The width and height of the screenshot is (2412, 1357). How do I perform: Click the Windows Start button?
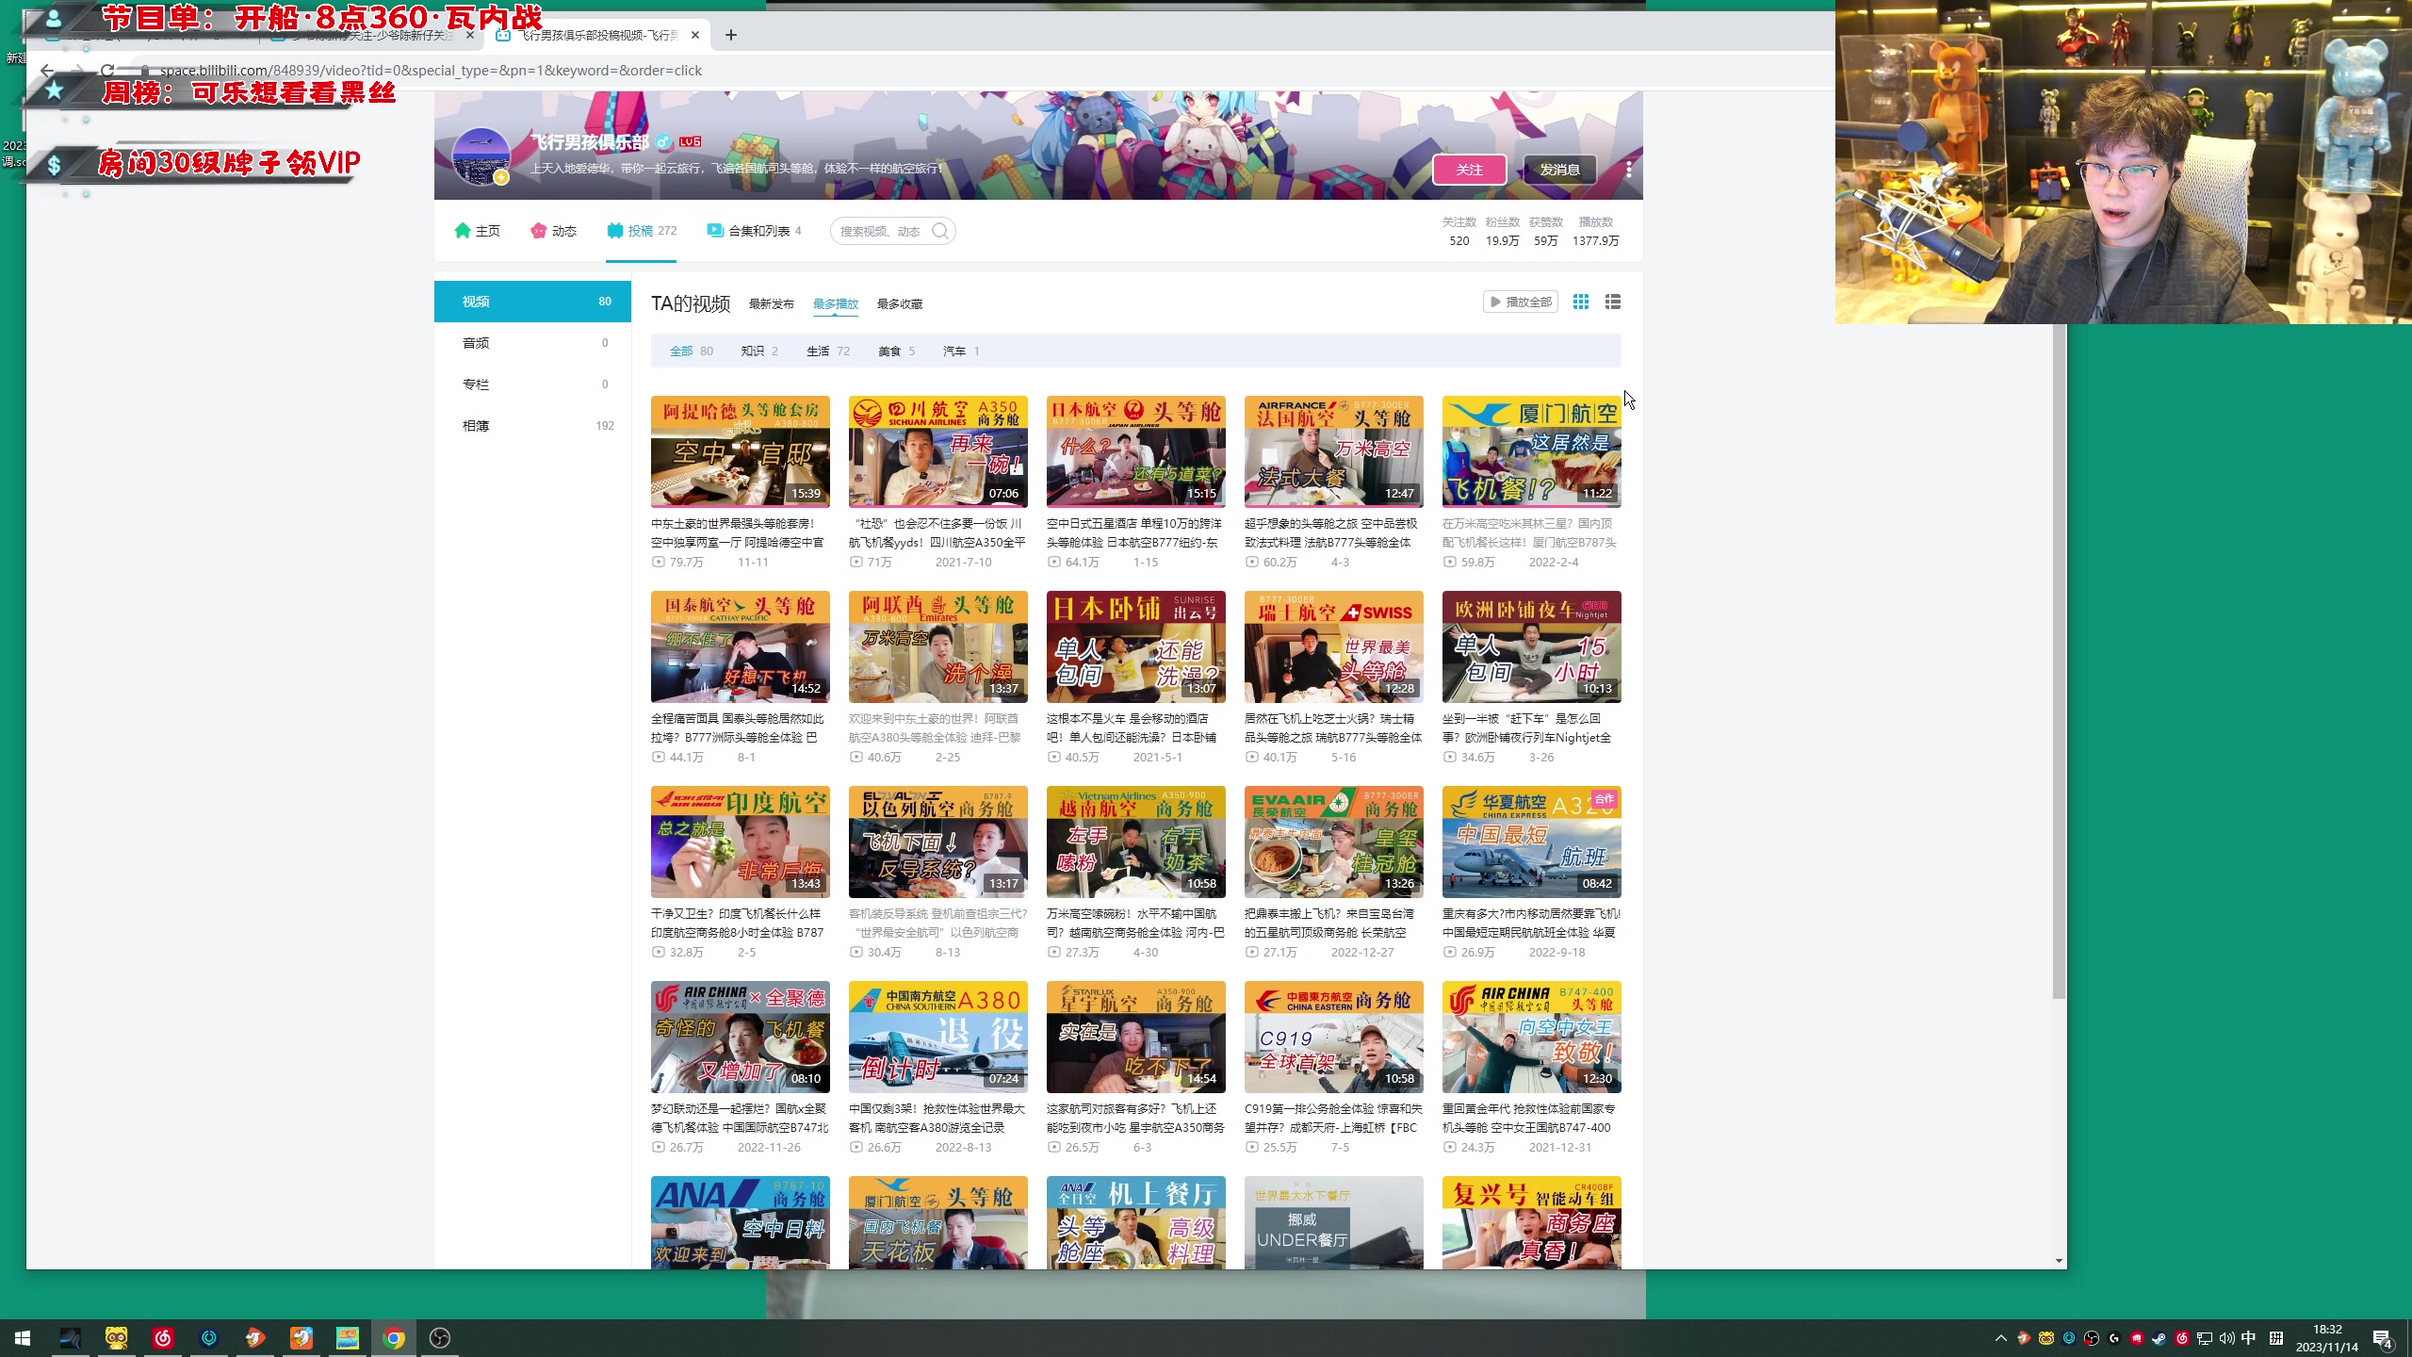point(23,1337)
